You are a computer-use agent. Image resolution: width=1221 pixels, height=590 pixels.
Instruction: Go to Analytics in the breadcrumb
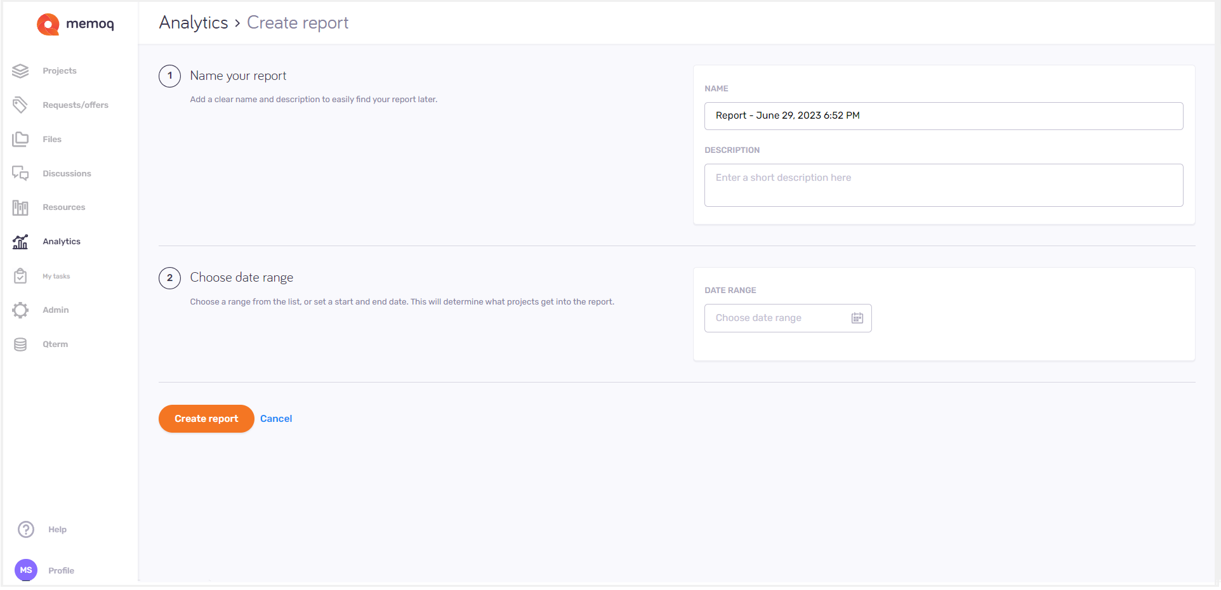click(x=194, y=23)
